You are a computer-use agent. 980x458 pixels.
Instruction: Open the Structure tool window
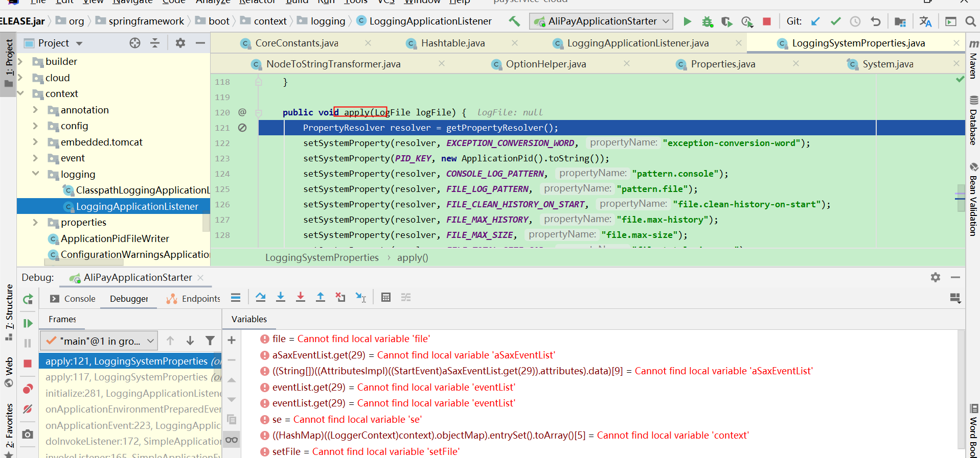point(9,312)
